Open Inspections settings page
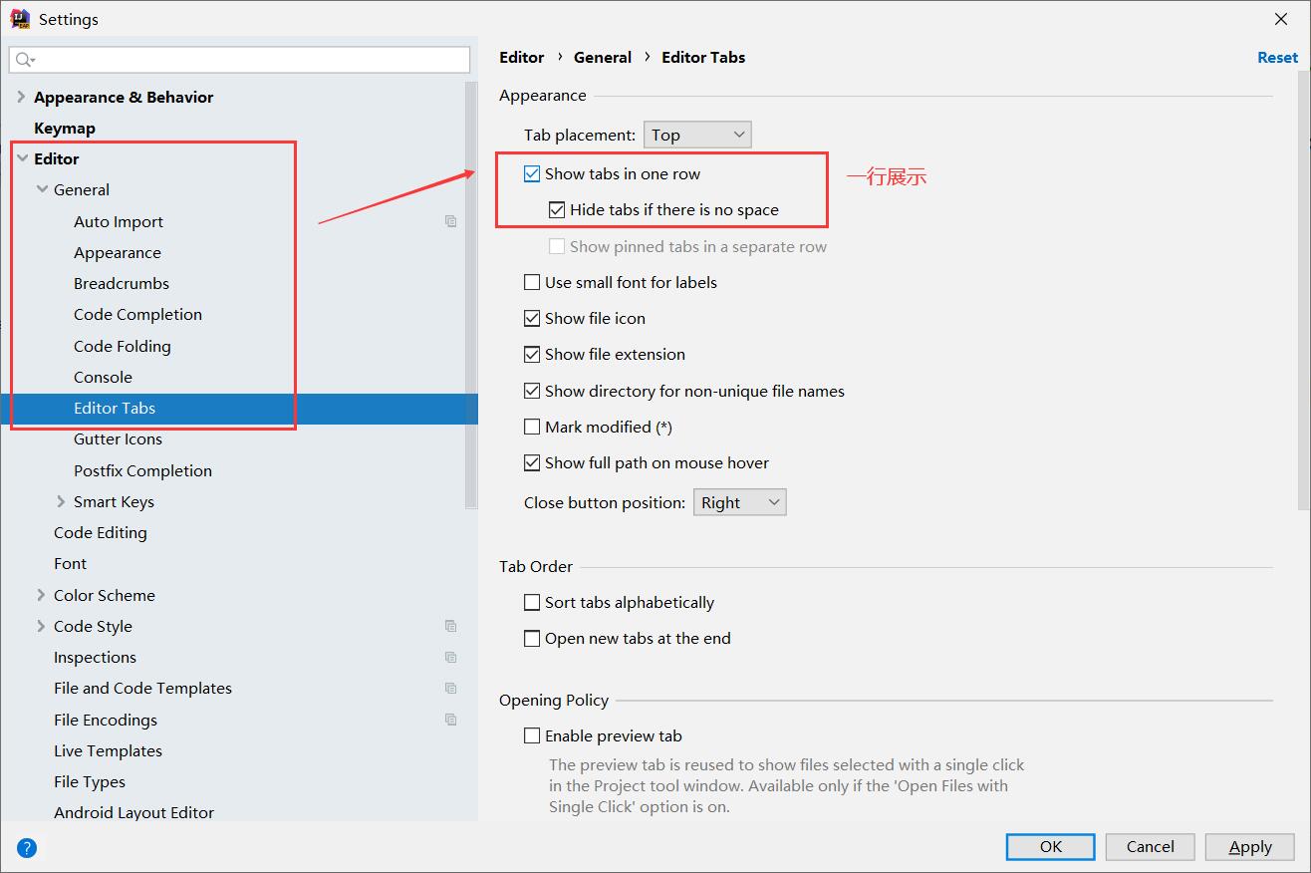The height and width of the screenshot is (873, 1311). 95,657
